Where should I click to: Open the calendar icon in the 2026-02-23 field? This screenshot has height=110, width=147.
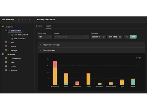coord(120,37)
